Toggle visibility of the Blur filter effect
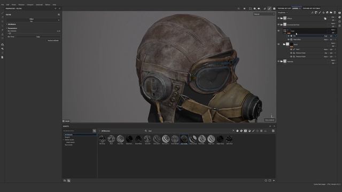342x192 pixels. pos(289,36)
